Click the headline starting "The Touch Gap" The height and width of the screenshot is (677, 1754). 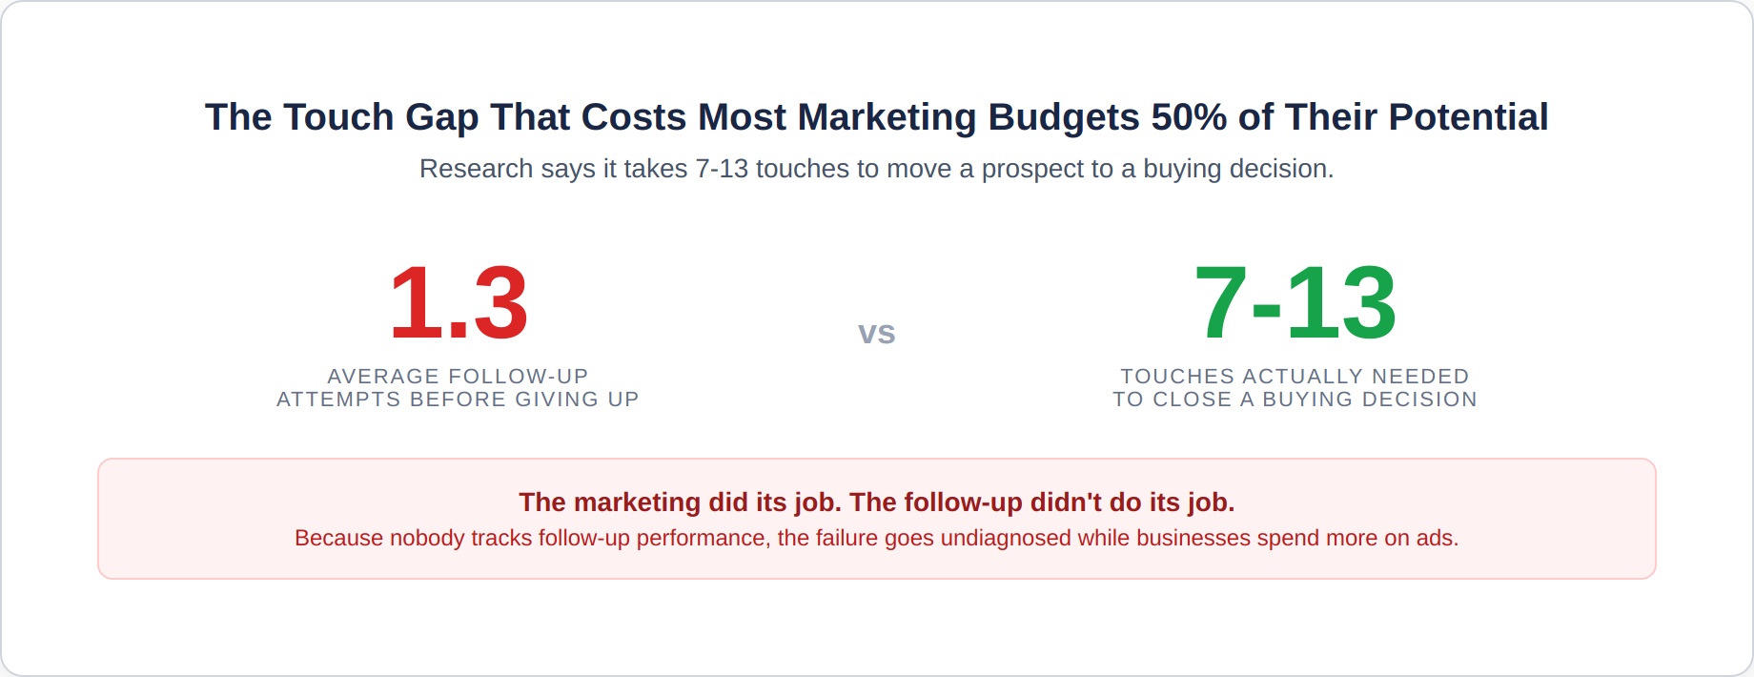(x=876, y=117)
